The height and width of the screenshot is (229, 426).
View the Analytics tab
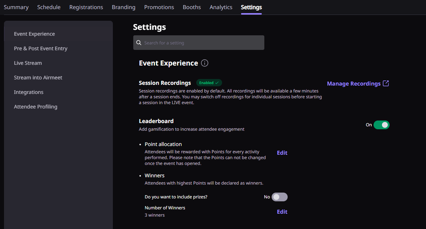221,7
